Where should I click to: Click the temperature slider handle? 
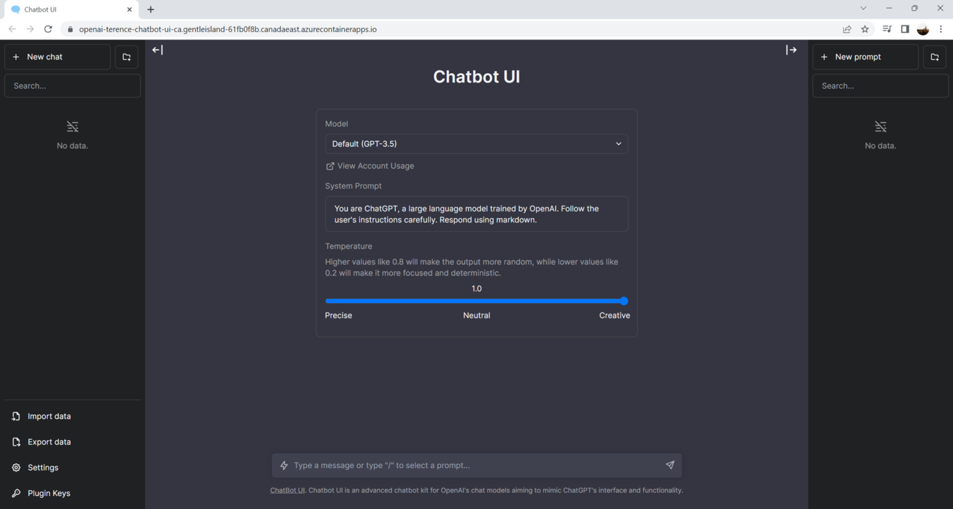point(624,301)
